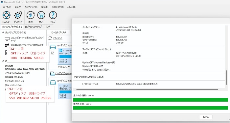Open the 復元(R) menu
Screen dimensions: 230x123
pyautogui.click(x=44, y=7)
